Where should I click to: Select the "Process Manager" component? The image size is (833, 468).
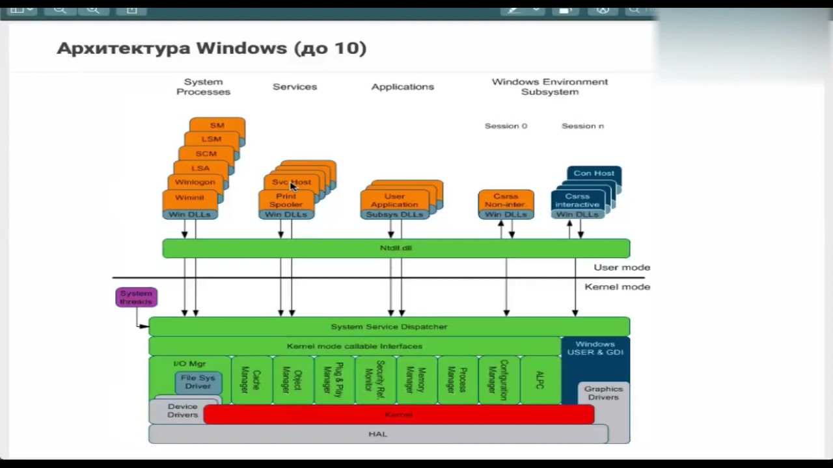click(x=458, y=380)
